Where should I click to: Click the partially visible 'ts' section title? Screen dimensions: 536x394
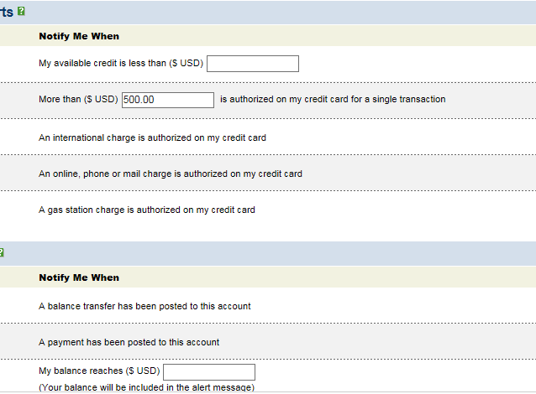(x=7, y=12)
